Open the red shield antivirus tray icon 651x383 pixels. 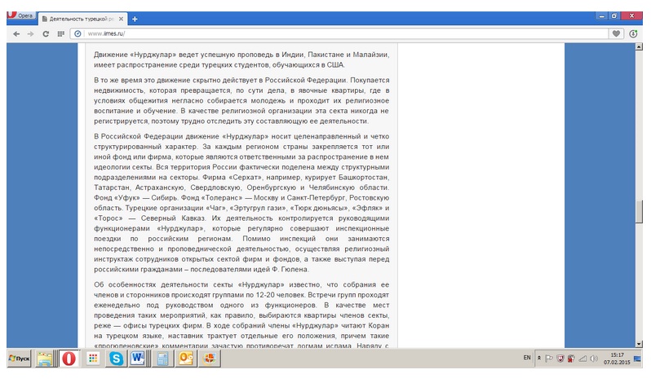[560, 359]
